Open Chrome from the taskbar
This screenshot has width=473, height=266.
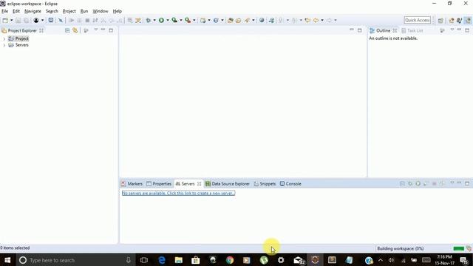click(230, 260)
